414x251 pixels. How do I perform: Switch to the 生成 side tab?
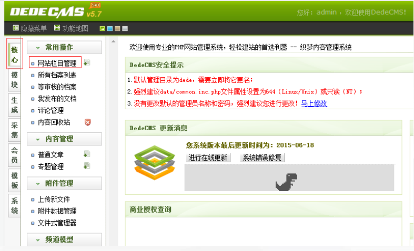(15, 105)
